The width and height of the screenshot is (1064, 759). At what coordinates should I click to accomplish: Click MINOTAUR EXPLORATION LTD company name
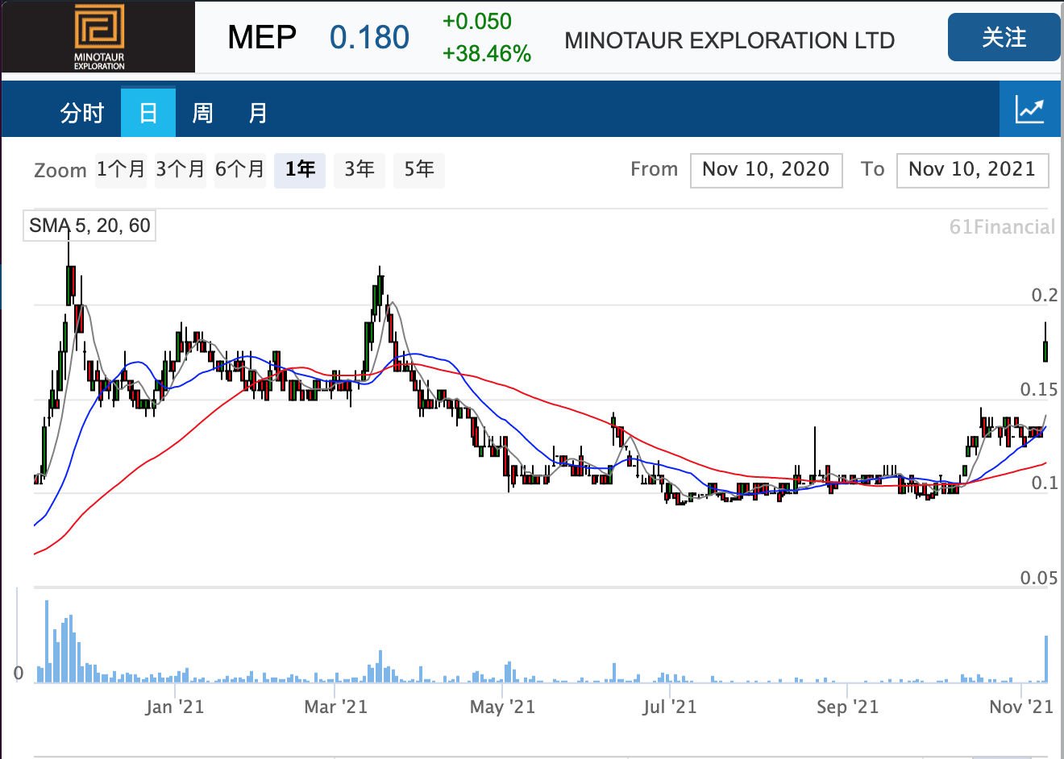[x=729, y=40]
